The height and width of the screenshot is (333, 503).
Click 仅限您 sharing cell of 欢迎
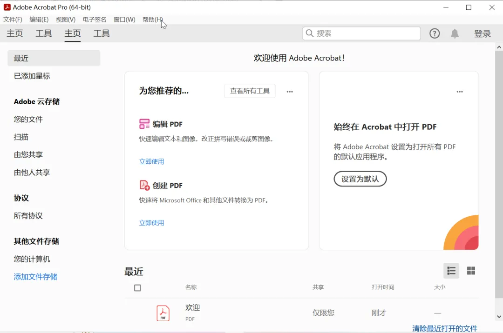coord(323,313)
